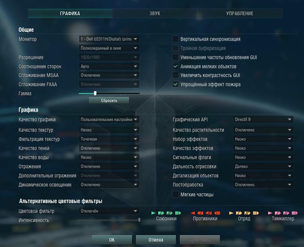Switch to the ЗВУК tab
The image size is (304, 247).
click(155, 14)
